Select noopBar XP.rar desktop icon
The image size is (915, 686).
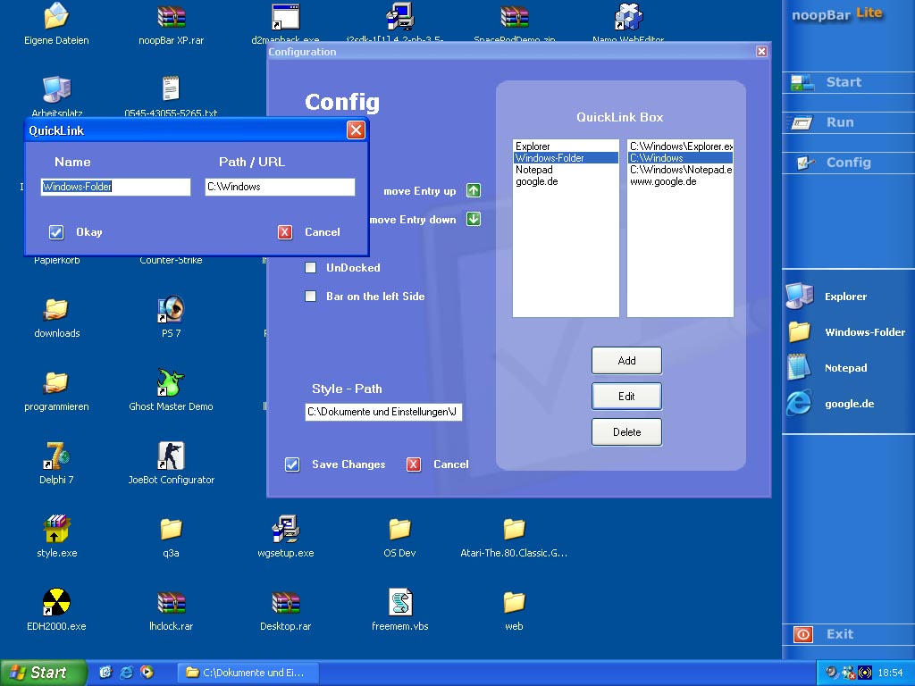171,24
